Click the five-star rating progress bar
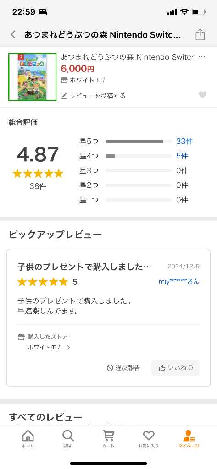The width and height of the screenshot is (217, 469). coord(139,141)
